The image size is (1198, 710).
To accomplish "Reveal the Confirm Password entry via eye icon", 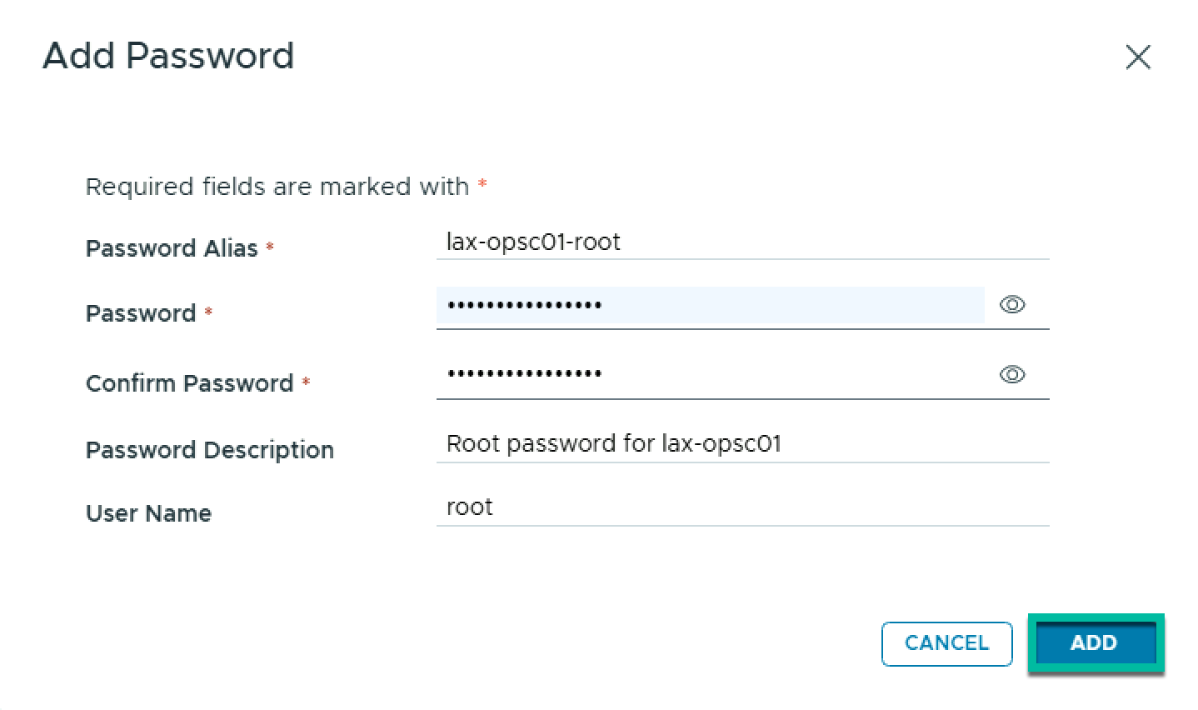I will 1011,375.
